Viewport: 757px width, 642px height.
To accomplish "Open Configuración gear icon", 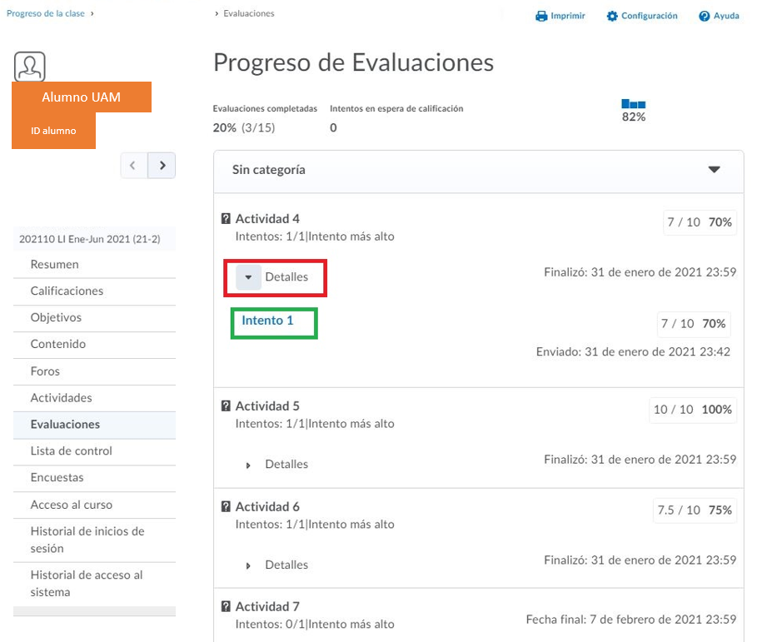I will coord(612,16).
